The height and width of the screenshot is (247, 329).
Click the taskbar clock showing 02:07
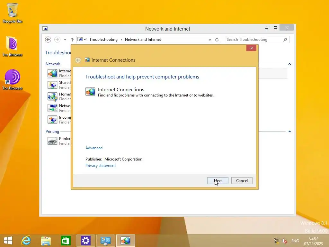314,241
